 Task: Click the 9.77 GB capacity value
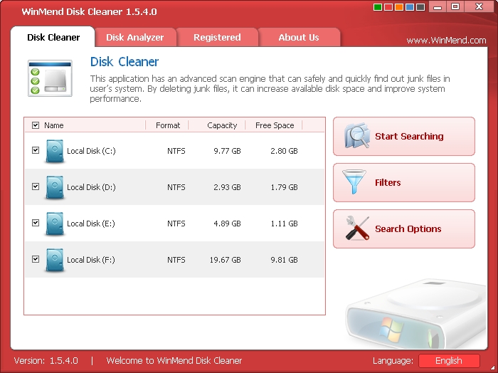click(227, 151)
